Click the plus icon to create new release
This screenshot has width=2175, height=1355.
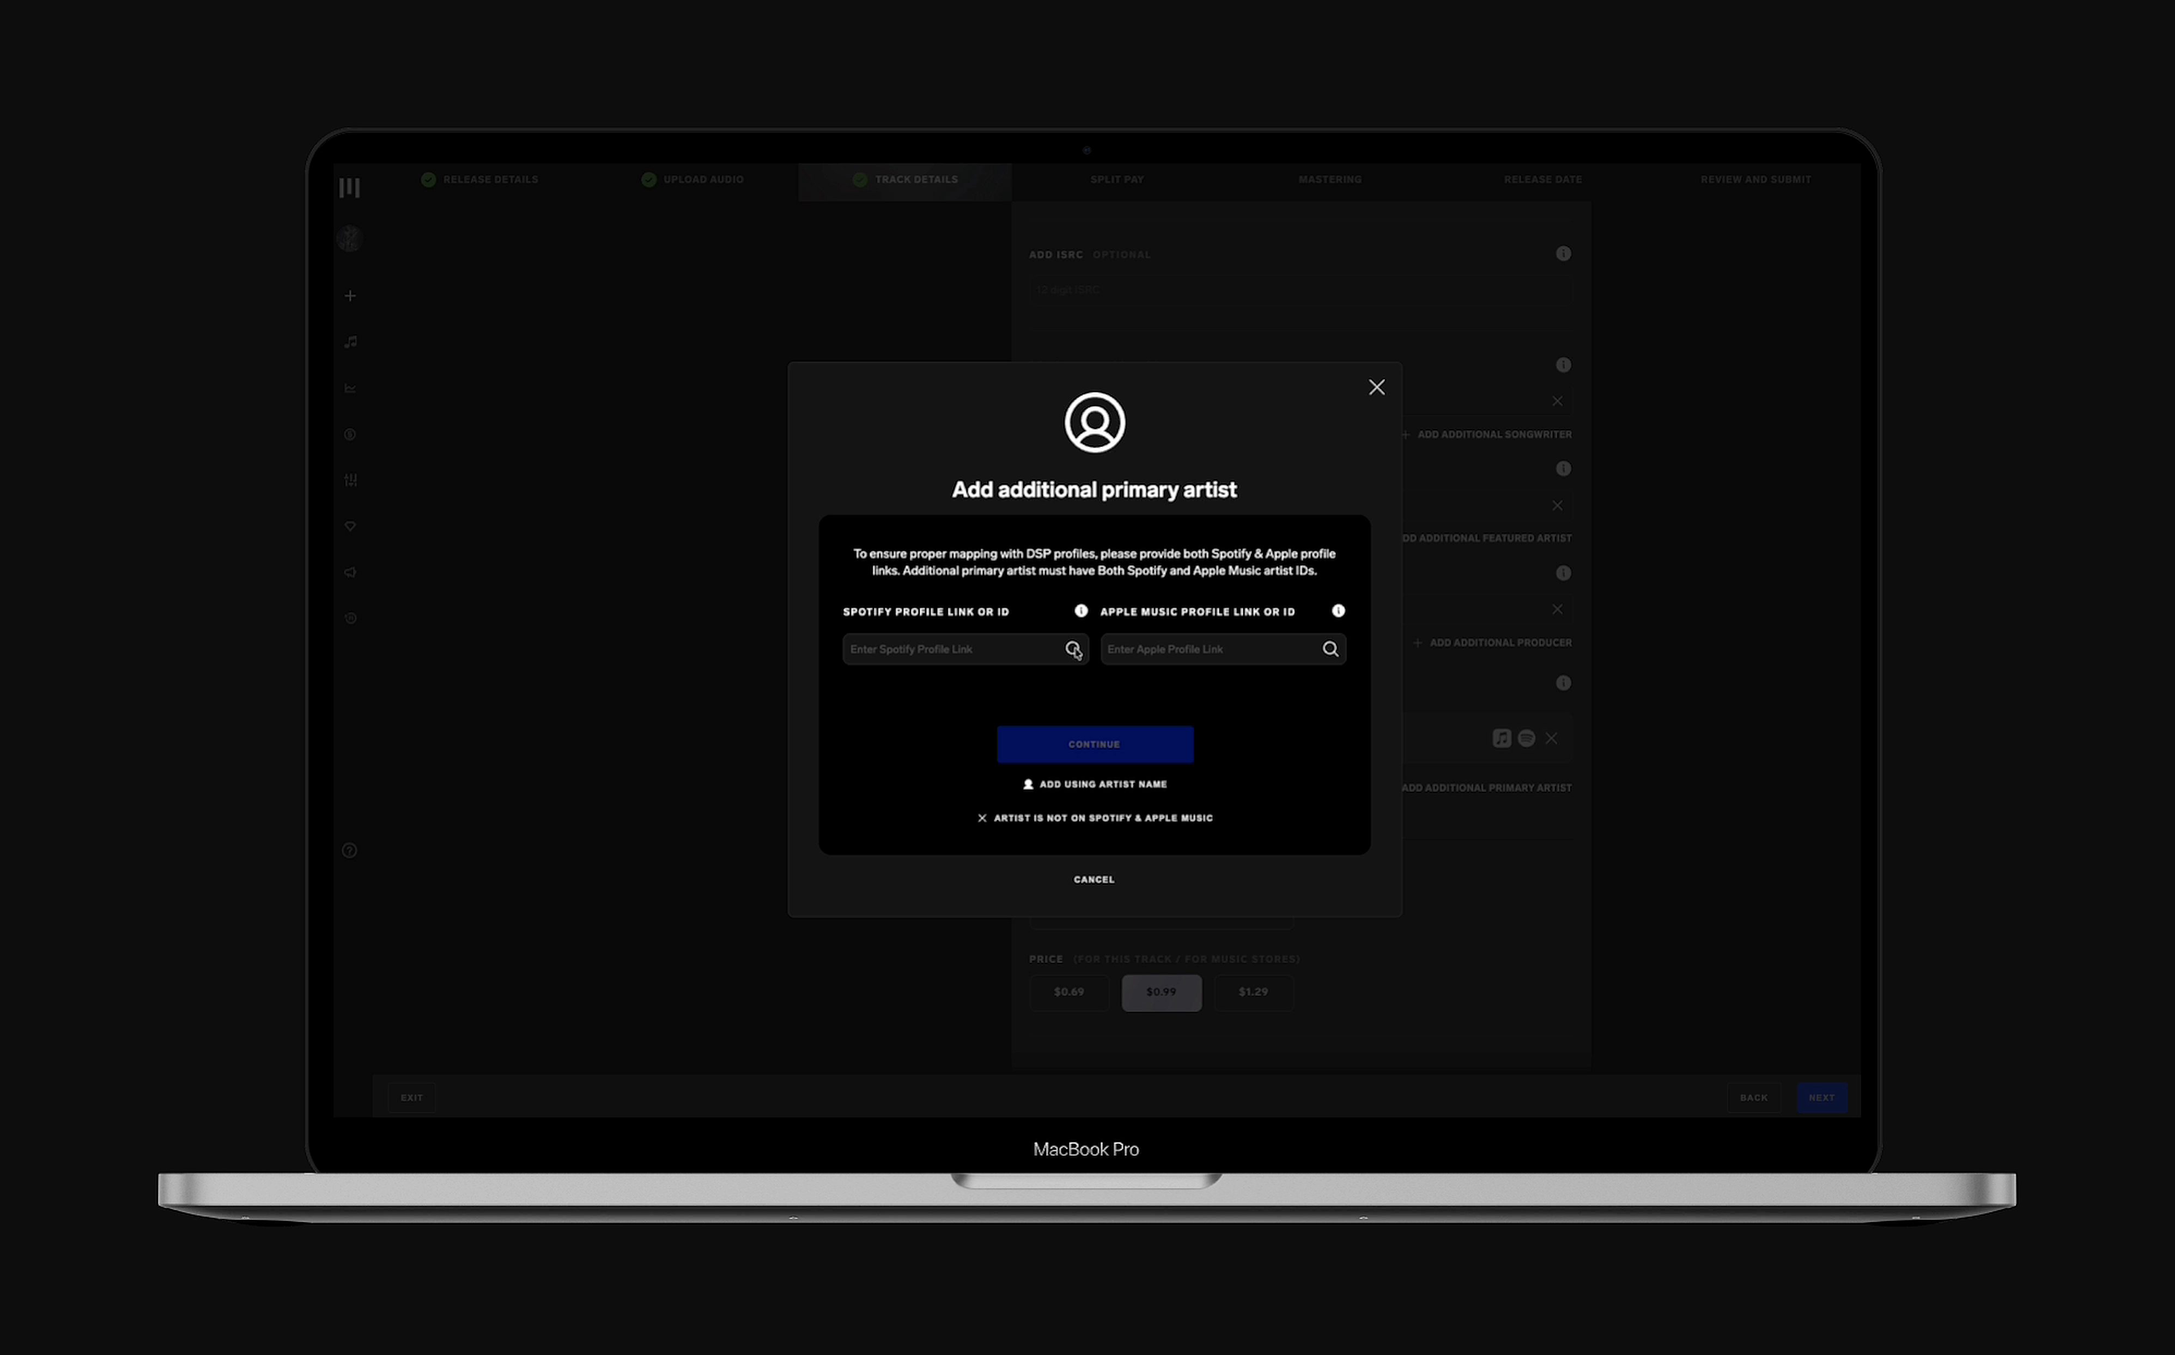point(350,296)
